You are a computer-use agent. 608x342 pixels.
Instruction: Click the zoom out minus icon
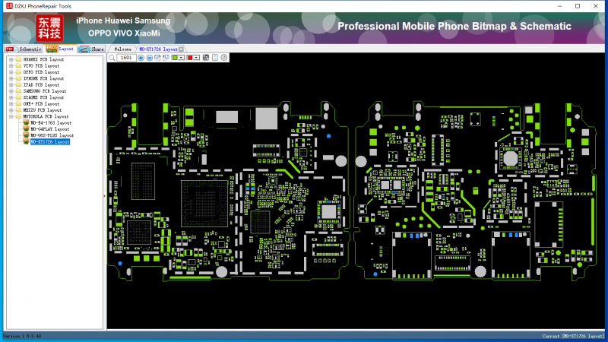click(x=149, y=58)
